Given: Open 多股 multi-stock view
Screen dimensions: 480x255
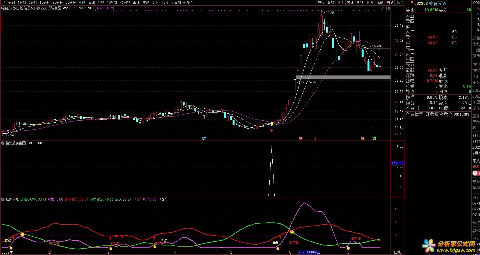Looking at the screenshot, I should pyautogui.click(x=340, y=3).
